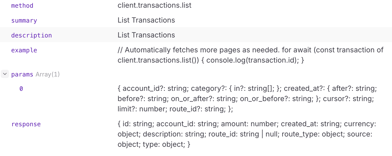This screenshot has height=156, width=392.
Task: Click the example code about fetching pages
Action: click(251, 55)
